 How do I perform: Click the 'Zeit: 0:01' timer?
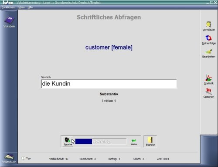(163, 159)
